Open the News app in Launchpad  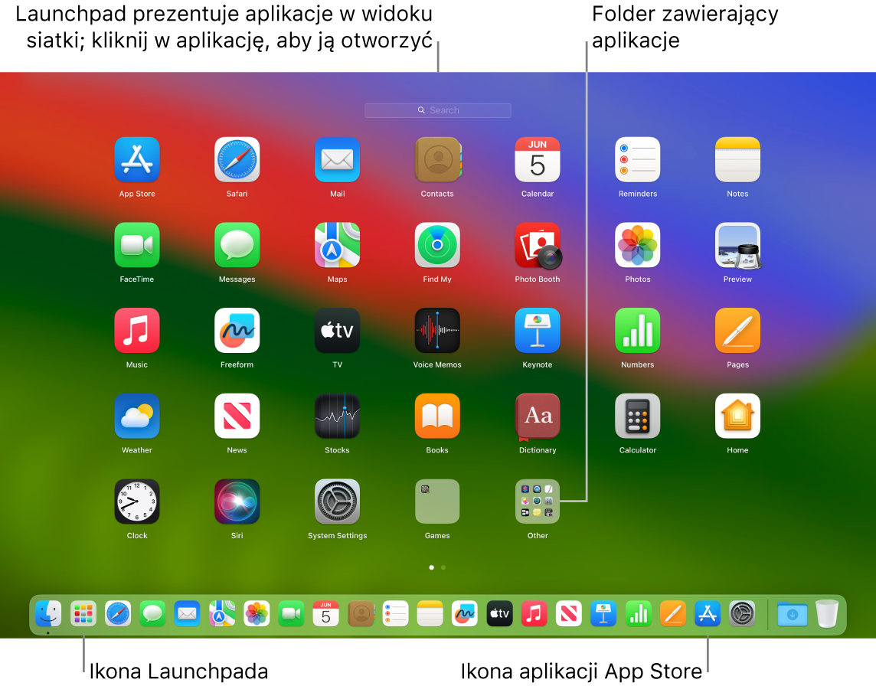[237, 416]
